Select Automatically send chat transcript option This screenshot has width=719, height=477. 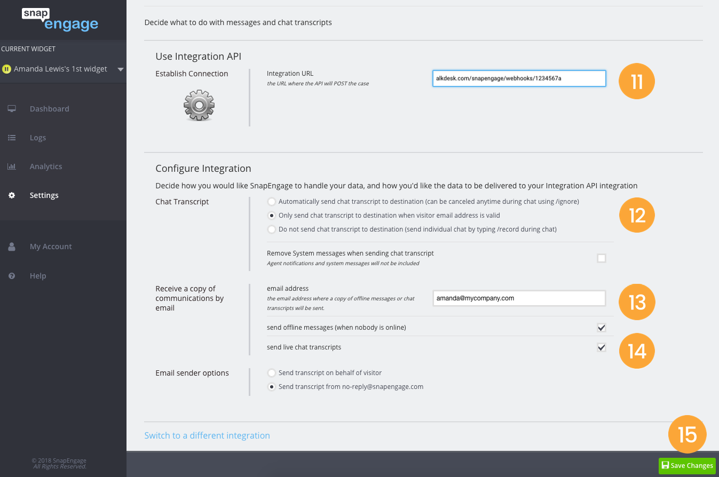[x=272, y=202]
